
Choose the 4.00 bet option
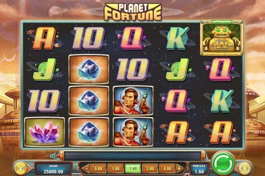click(x=167, y=169)
